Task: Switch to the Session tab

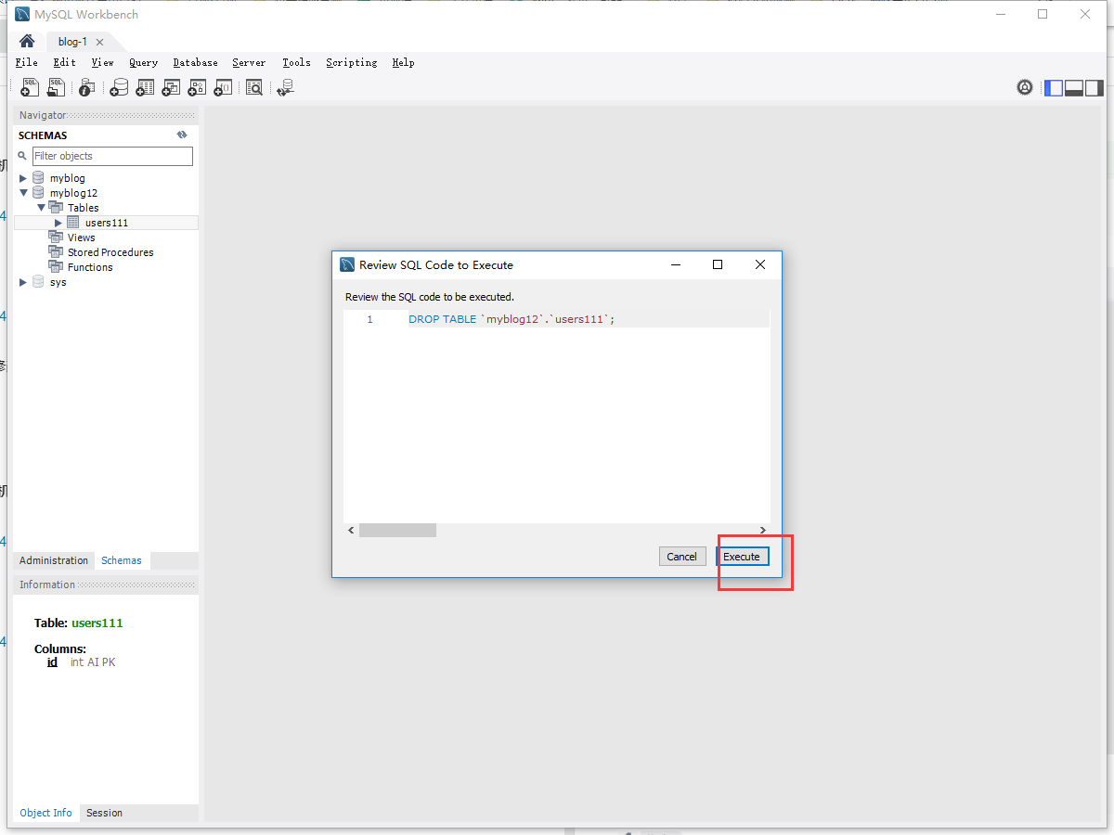Action: (x=104, y=813)
